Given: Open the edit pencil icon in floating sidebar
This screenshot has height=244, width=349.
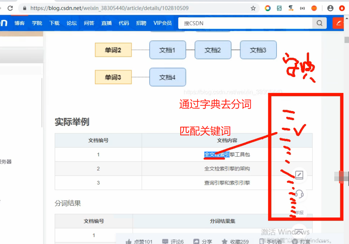Looking at the screenshot, I should [x=299, y=175].
